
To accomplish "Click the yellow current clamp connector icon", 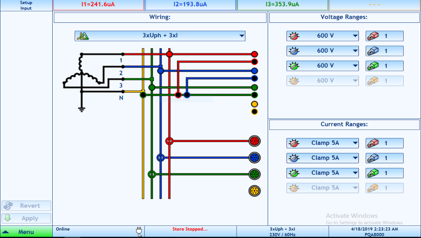I will pyautogui.click(x=254, y=191).
